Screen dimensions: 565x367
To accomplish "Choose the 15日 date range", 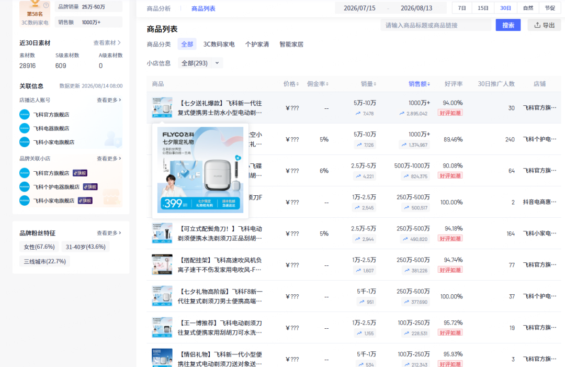I will coord(483,8).
